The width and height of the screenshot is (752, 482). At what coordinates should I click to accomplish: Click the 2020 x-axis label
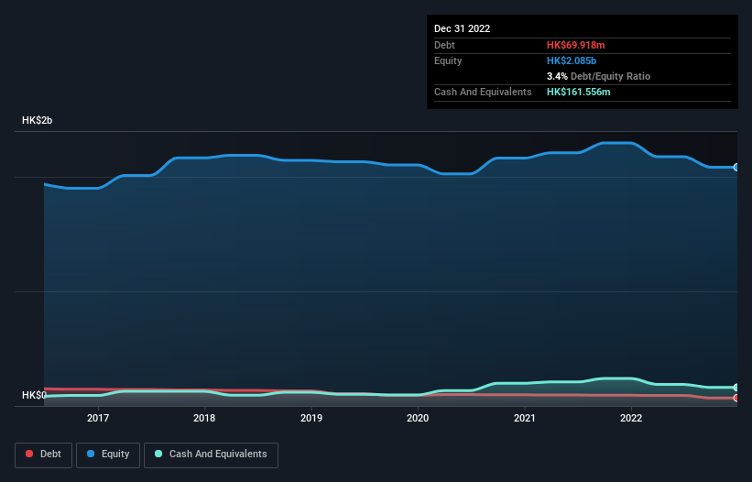pos(418,418)
